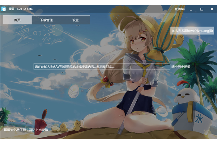Open the 登录B站 login link
This screenshot has width=217, height=144.
[x=179, y=9]
